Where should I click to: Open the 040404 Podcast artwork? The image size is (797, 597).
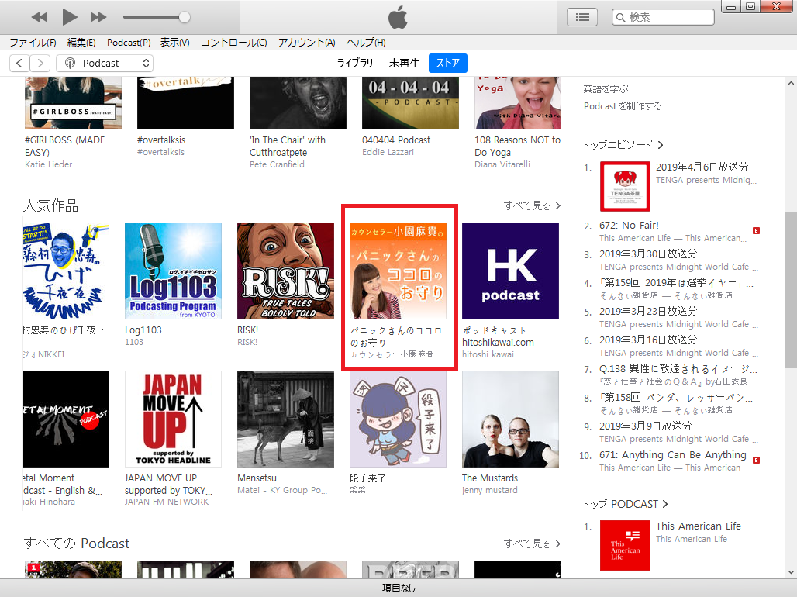click(410, 102)
